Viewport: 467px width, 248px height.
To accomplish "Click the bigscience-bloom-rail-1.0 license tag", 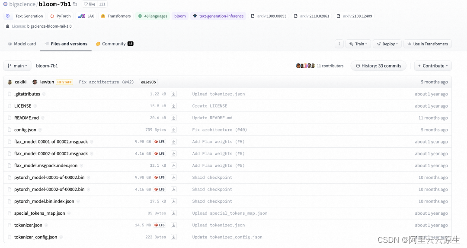I will click(x=39, y=26).
